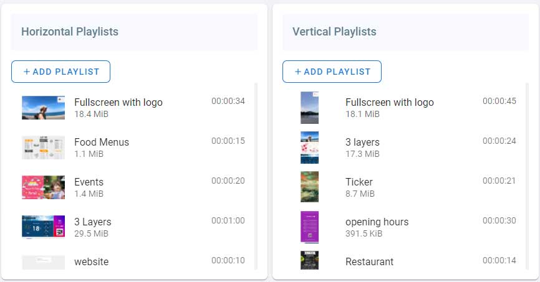Open the Ticker playlist thumbnail
The height and width of the screenshot is (282, 540).
click(x=309, y=187)
